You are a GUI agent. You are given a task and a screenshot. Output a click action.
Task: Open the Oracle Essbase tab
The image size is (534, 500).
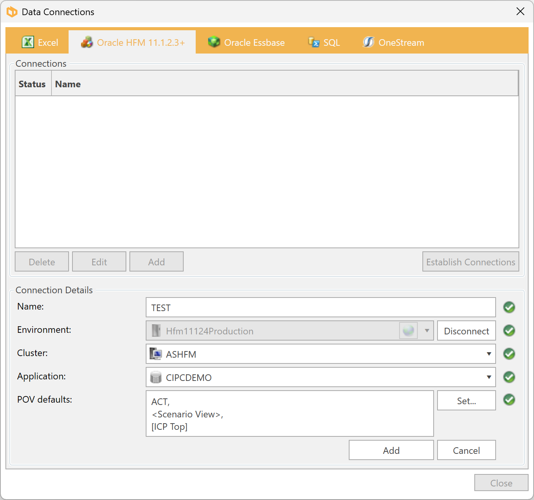[x=246, y=42]
